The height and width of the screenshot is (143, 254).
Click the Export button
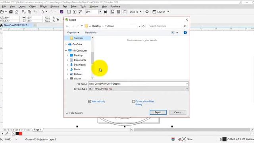pyautogui.click(x=158, y=112)
